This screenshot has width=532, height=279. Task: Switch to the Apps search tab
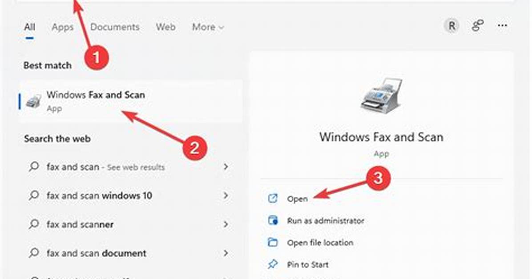[x=62, y=27]
